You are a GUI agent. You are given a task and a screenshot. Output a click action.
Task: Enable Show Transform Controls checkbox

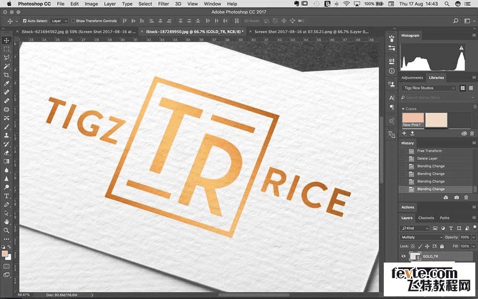[x=73, y=21]
